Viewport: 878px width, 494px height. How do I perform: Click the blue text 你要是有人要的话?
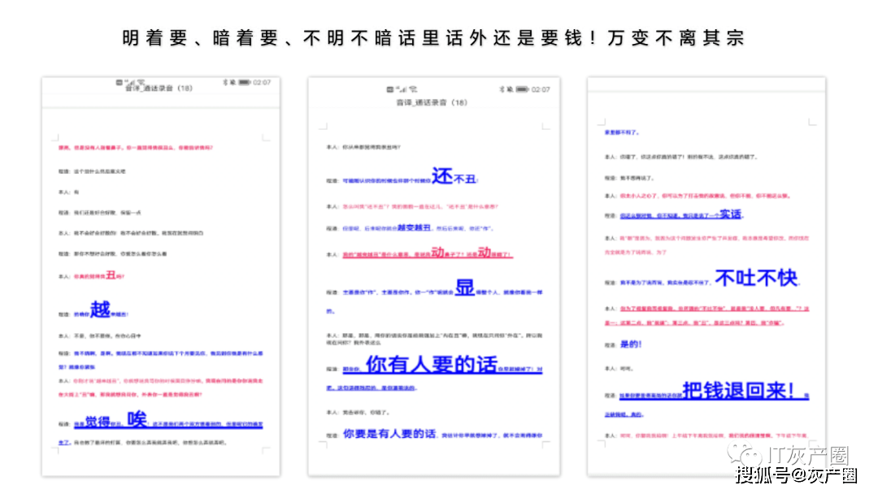(x=389, y=434)
